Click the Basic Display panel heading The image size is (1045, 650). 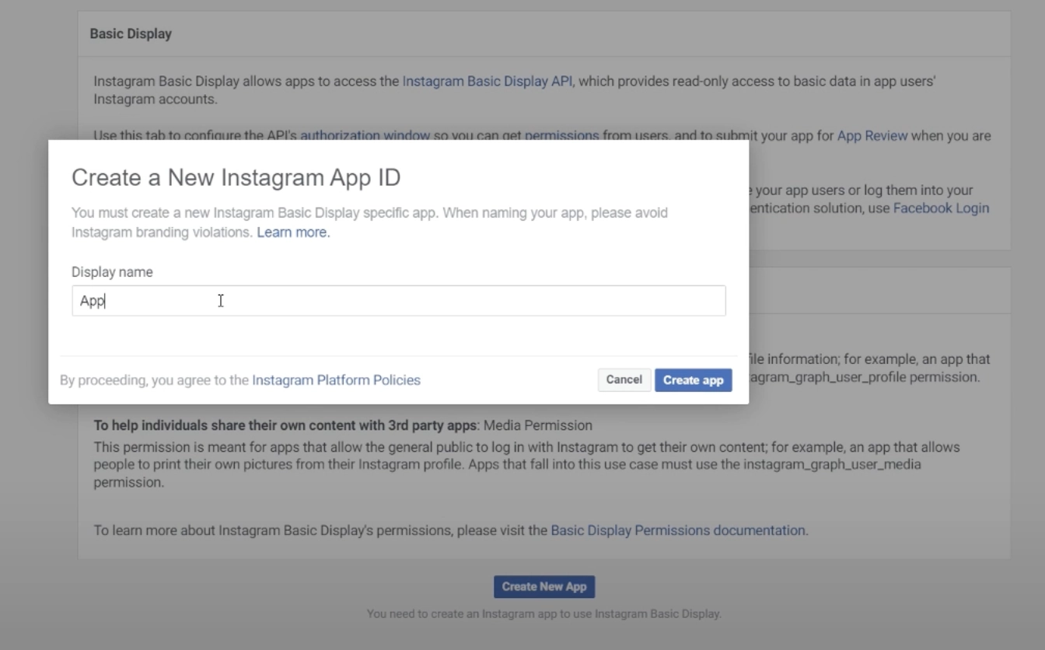[131, 34]
